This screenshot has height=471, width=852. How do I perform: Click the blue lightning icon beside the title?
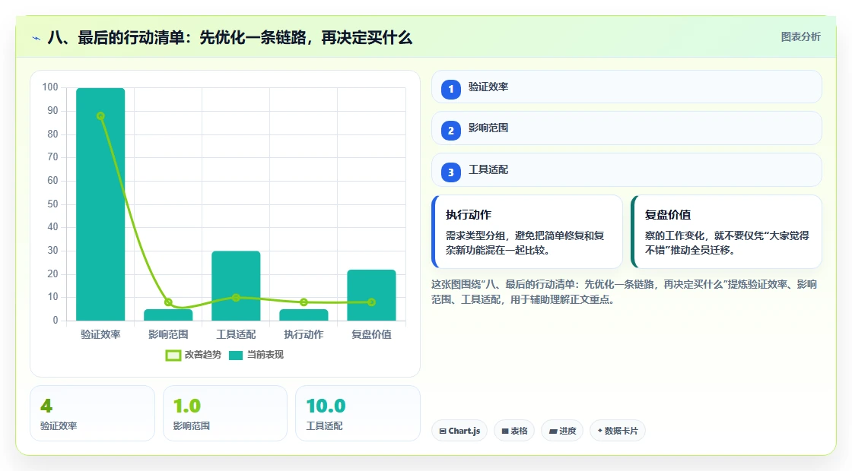tap(37, 38)
